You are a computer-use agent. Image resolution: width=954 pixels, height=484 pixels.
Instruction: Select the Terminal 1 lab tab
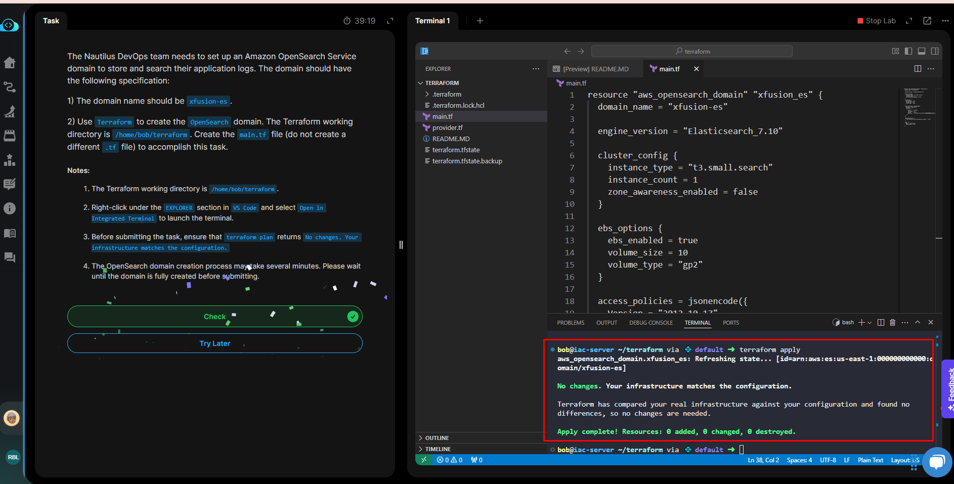coord(432,21)
